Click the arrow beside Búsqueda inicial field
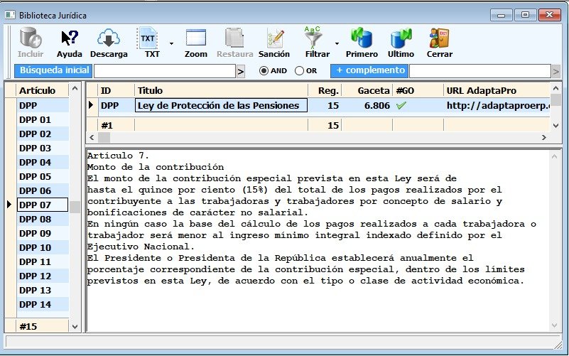The height and width of the screenshot is (356, 569). [240, 71]
